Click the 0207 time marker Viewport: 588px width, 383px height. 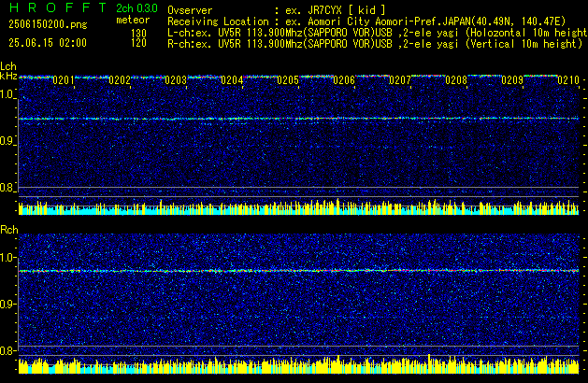(x=400, y=80)
